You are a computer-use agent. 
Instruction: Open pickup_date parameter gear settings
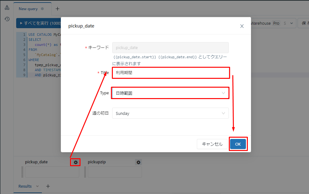point(75,162)
